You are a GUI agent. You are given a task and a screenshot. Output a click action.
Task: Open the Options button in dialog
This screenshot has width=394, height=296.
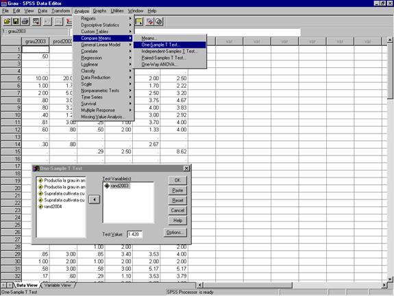(175, 232)
